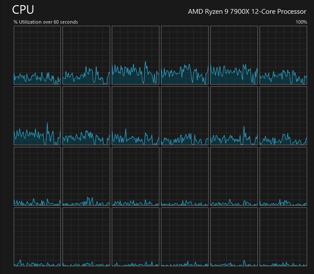
Task: Select the first core graph in bottom row
Action: [x=37, y=237]
